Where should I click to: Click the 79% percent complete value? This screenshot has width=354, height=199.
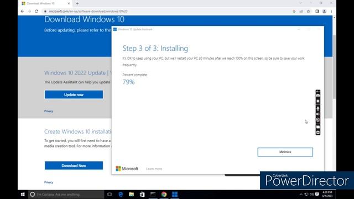coord(128,82)
